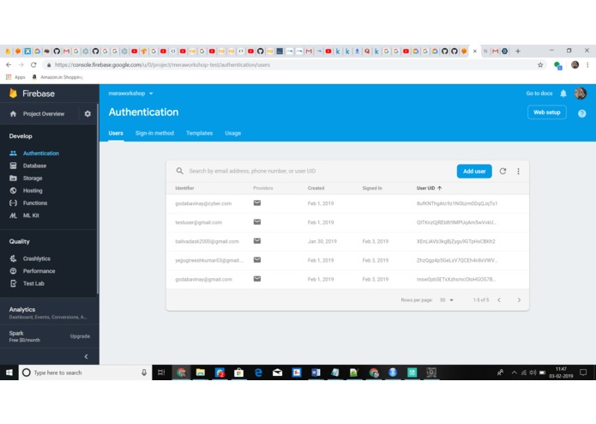This screenshot has height=424, width=596.
Task: Open meraworkshop project dropdown
Action: (130, 94)
